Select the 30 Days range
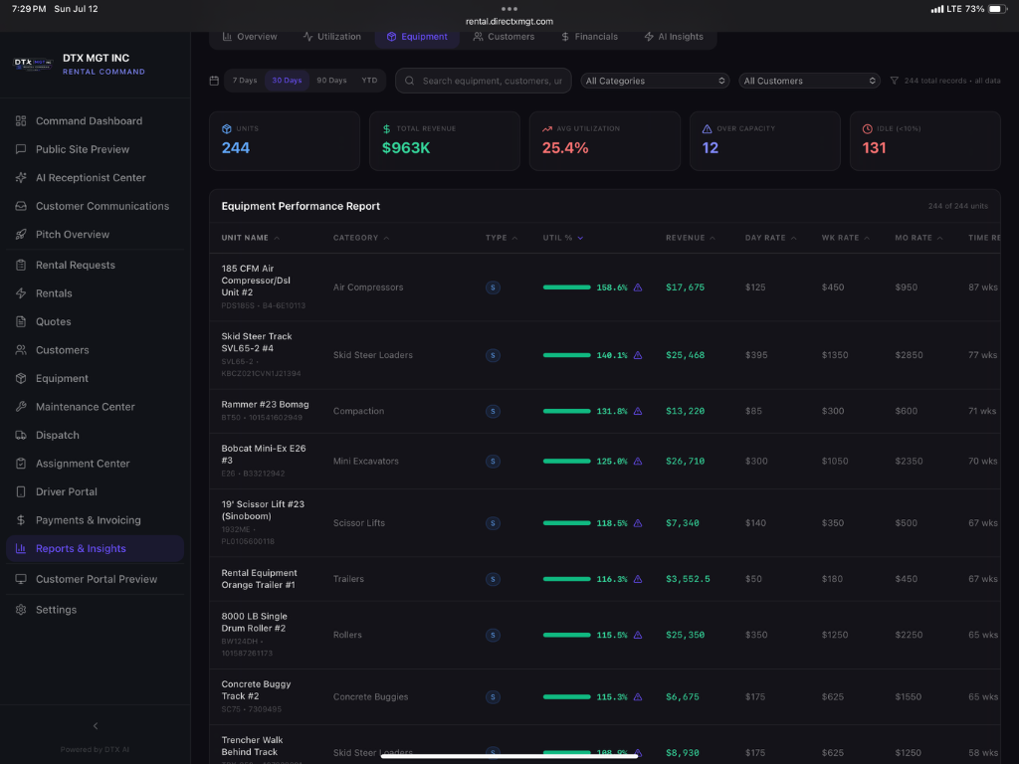 pos(287,81)
